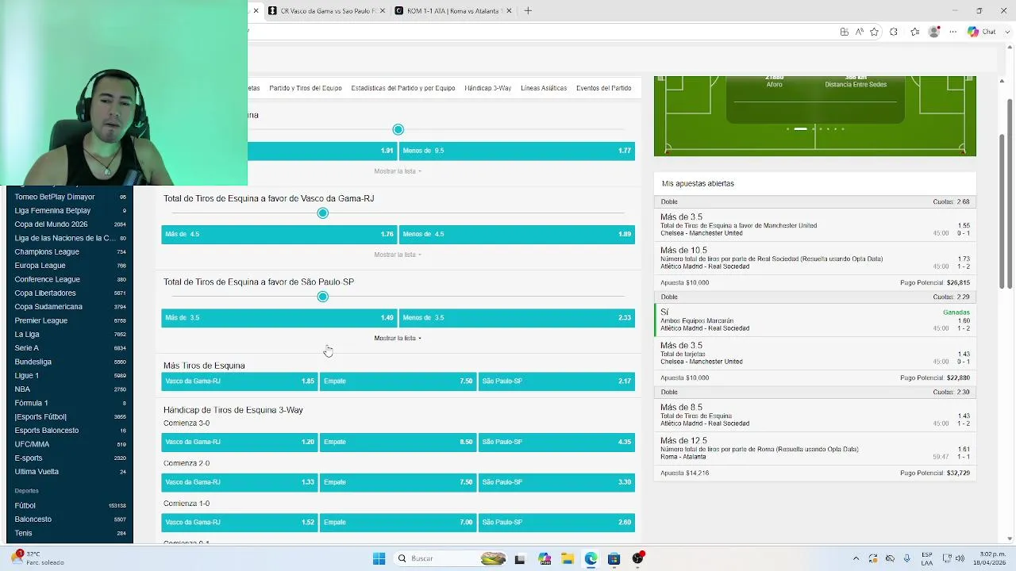Open Microsoft Edge from the taskbar
This screenshot has height=571, width=1016.
(x=591, y=558)
